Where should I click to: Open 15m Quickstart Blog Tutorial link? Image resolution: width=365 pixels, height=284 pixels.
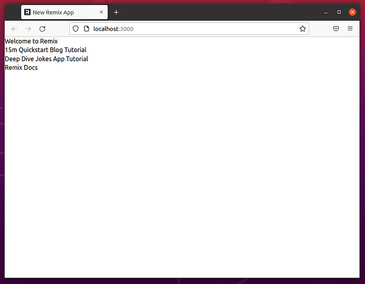click(x=46, y=50)
